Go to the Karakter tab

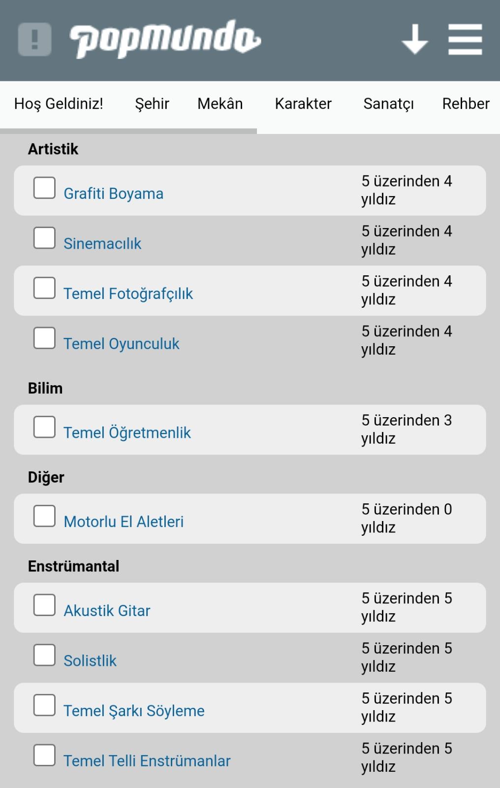[303, 104]
